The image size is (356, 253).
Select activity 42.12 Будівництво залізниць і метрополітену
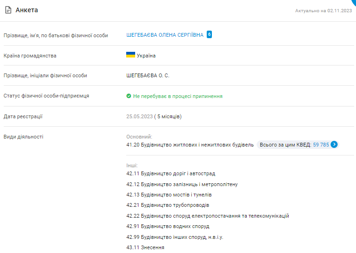click(x=182, y=184)
